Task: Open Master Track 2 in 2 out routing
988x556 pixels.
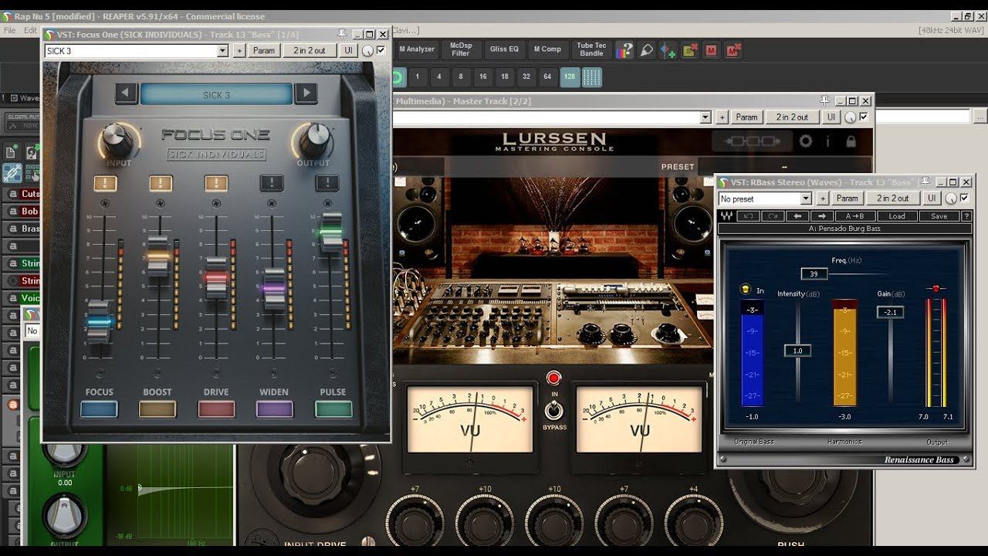Action: (x=792, y=117)
